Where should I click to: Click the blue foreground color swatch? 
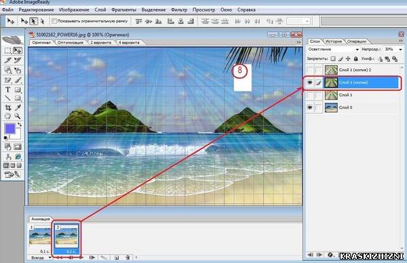(x=10, y=129)
